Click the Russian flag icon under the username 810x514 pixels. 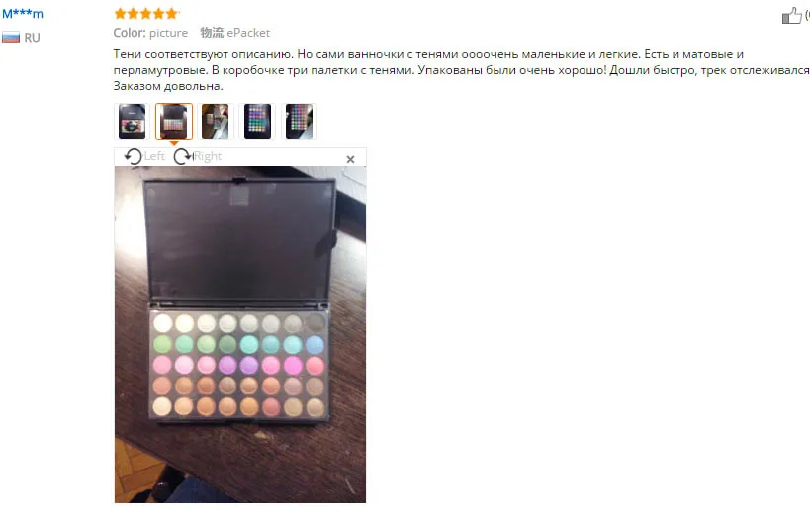point(11,38)
